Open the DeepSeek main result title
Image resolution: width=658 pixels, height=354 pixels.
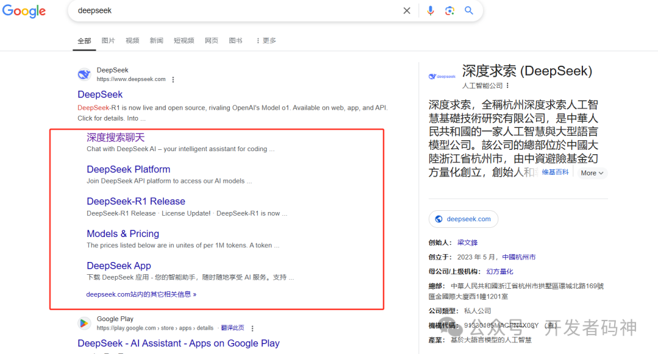click(x=100, y=94)
